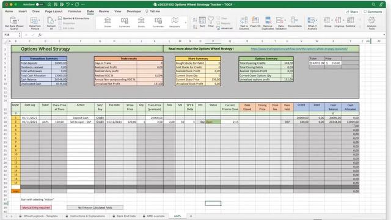Open the Ungroup dropdown arrow
The width and height of the screenshot is (391, 220).
343,20
